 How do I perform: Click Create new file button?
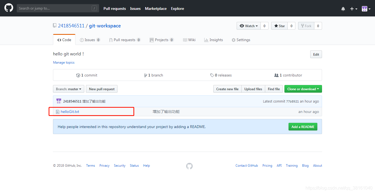tap(227, 89)
